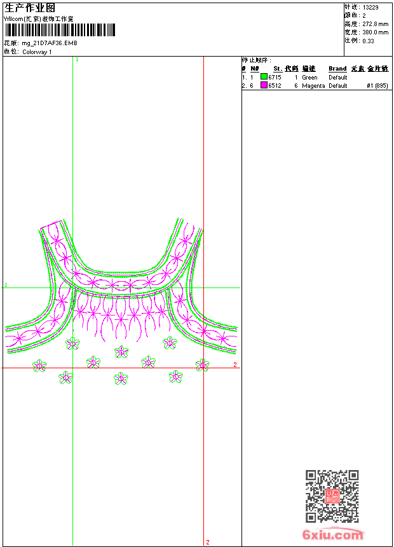Click the '停止顺序' stop sequence heading

click(x=256, y=60)
